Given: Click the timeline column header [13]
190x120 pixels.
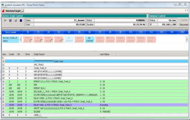Looking at the screenshot, I should (161, 32).
